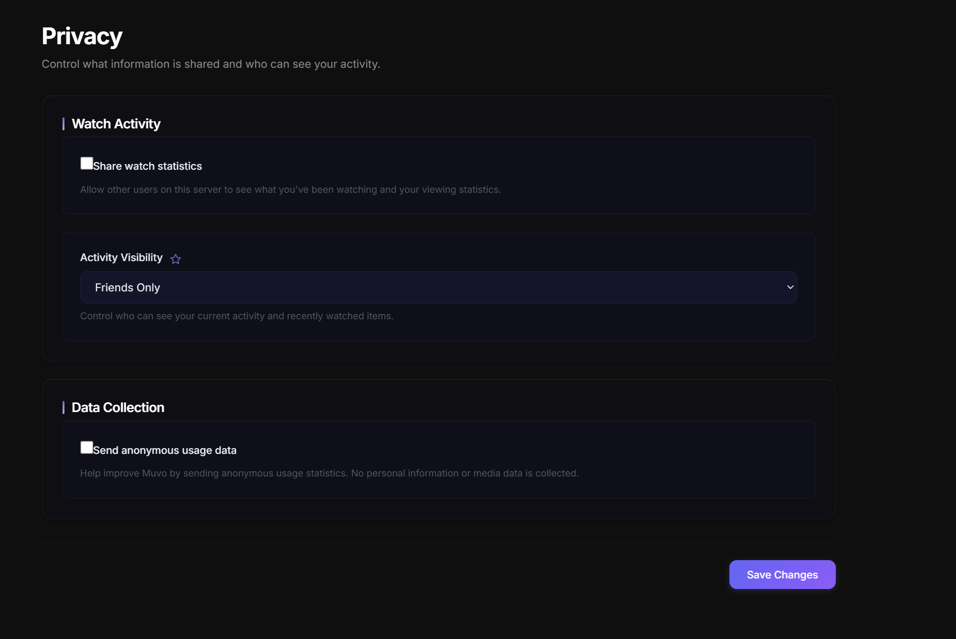Click the 'Control who can see' helper text
956x639 pixels.
236,316
